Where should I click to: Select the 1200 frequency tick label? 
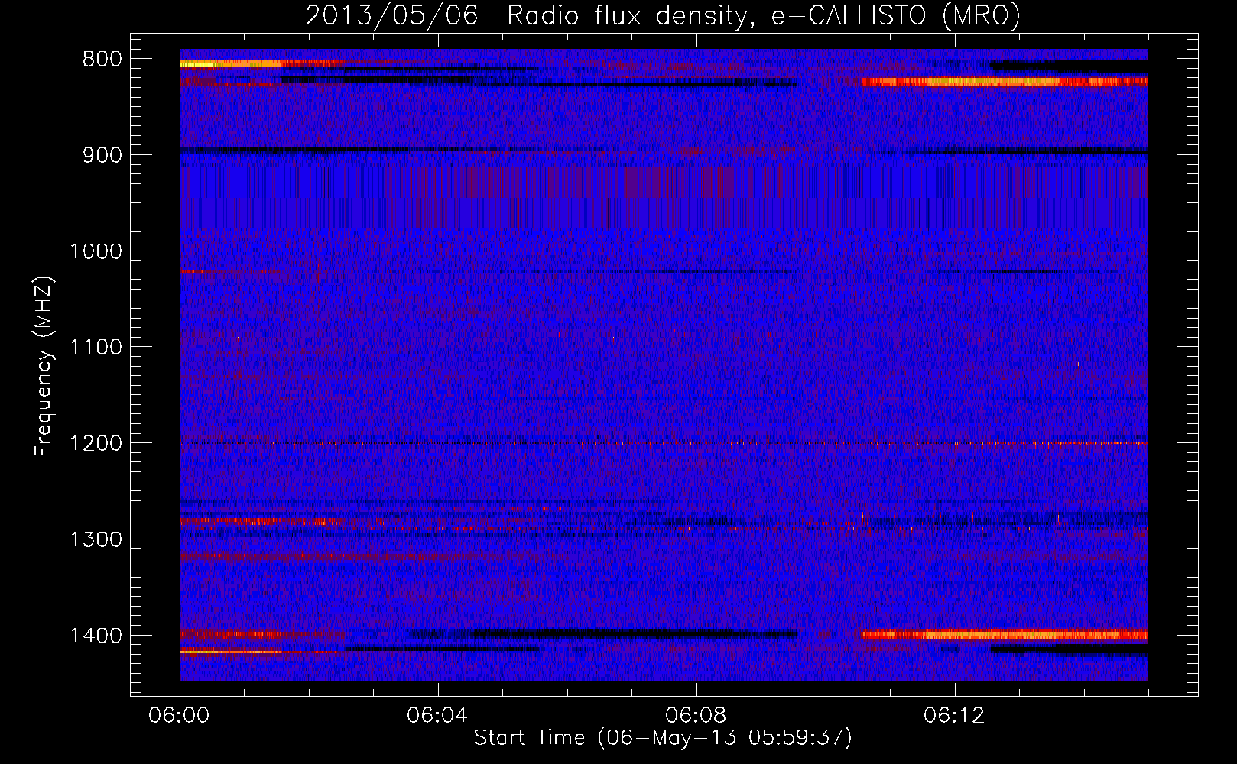[96, 444]
